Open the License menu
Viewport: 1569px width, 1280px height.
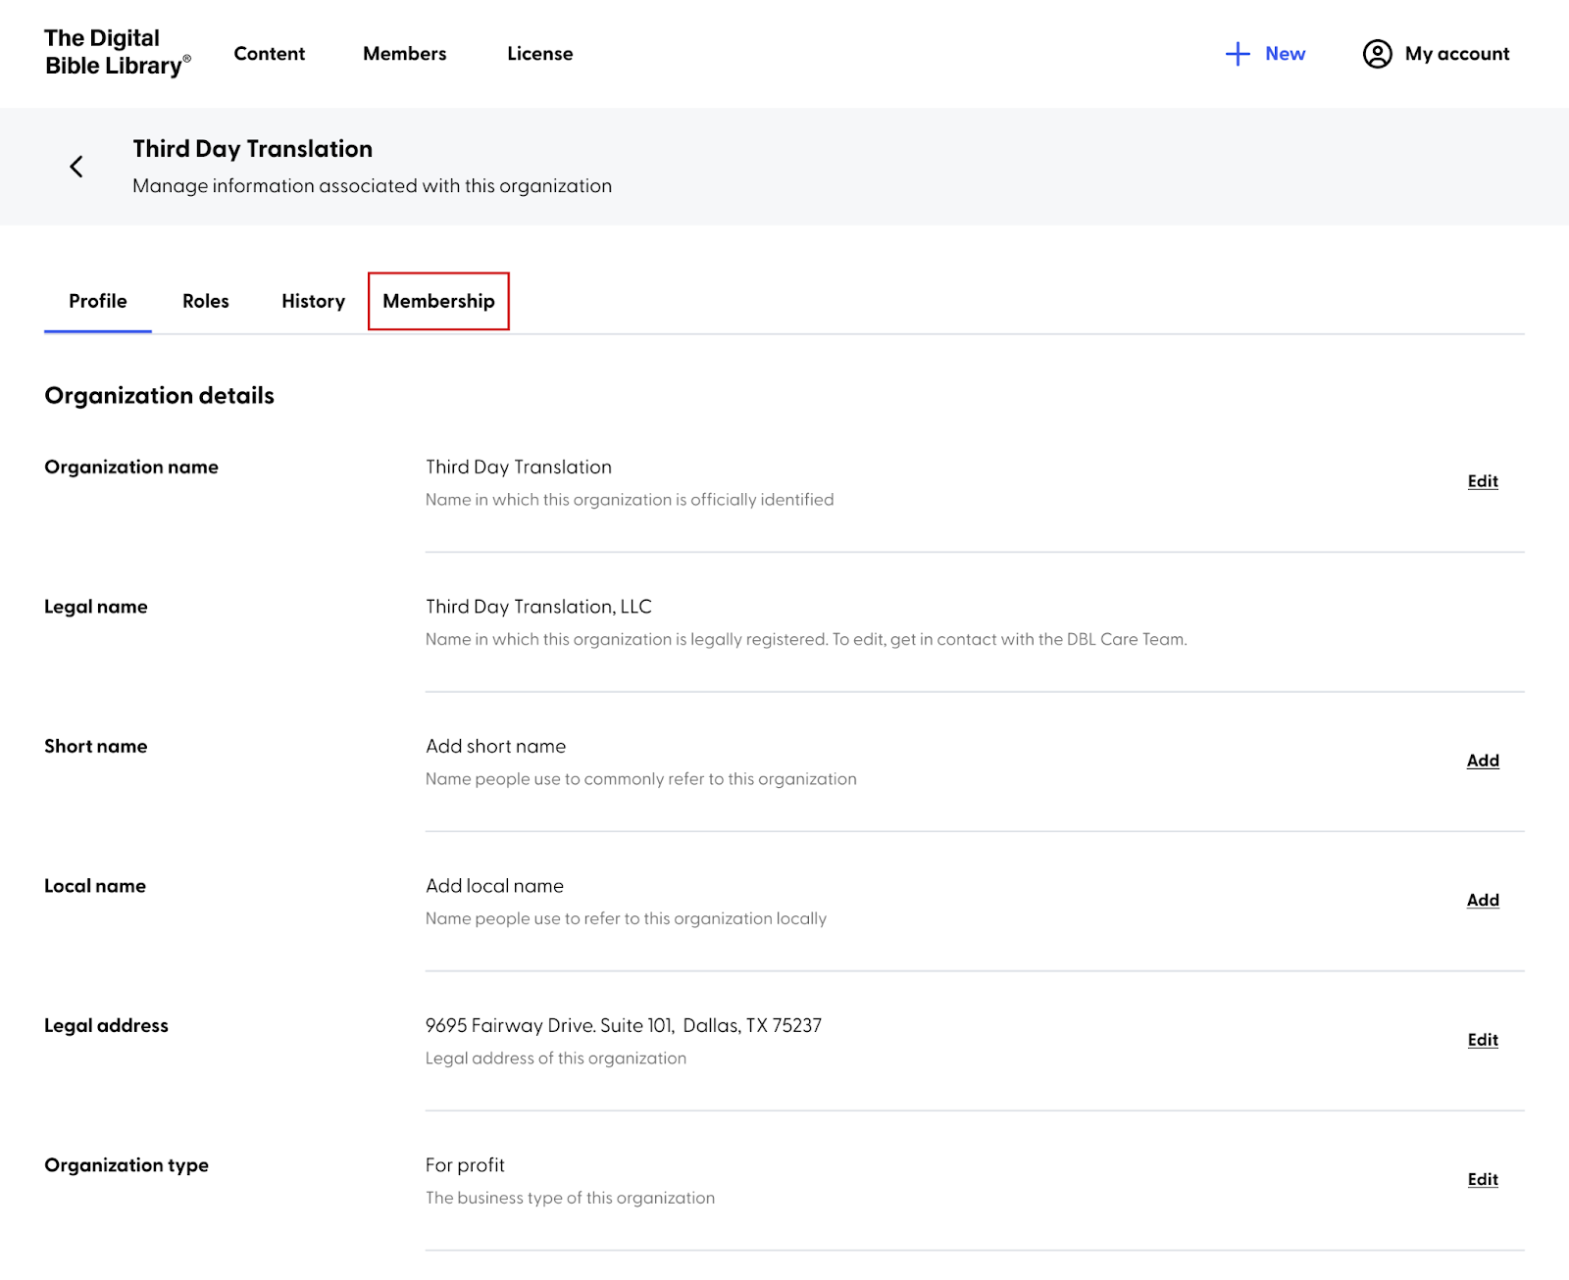(540, 54)
